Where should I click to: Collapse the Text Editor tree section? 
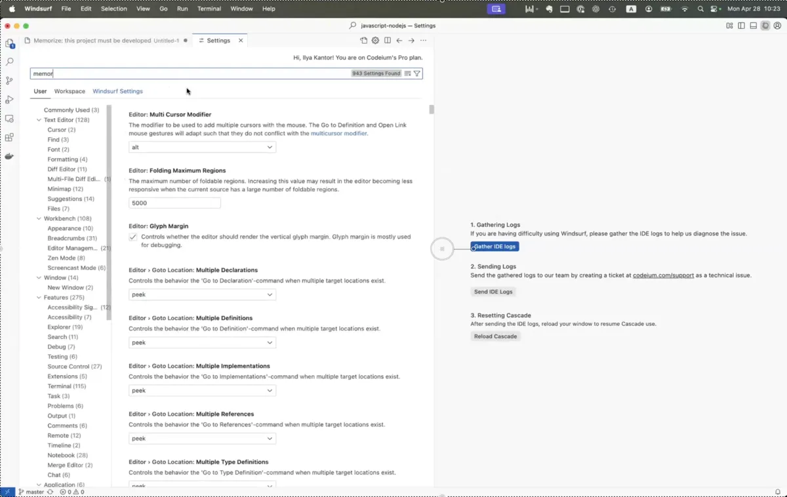pos(39,120)
